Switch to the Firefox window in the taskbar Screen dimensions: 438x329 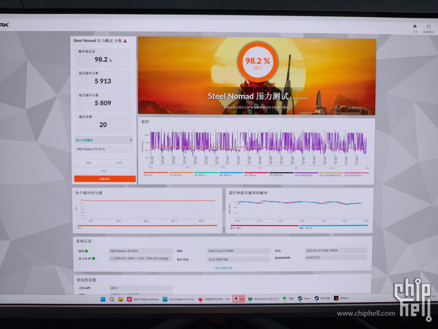pos(214,299)
